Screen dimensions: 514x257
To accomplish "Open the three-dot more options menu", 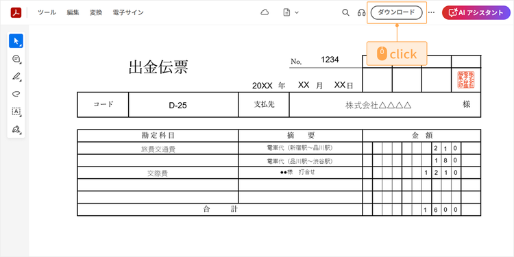I will click(x=431, y=12).
